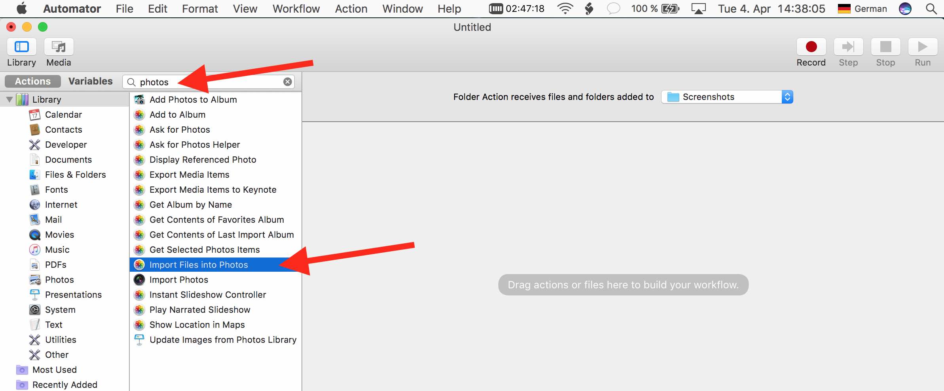Image resolution: width=944 pixels, height=391 pixels.
Task: Select the PDFs category icon
Action: 35,265
